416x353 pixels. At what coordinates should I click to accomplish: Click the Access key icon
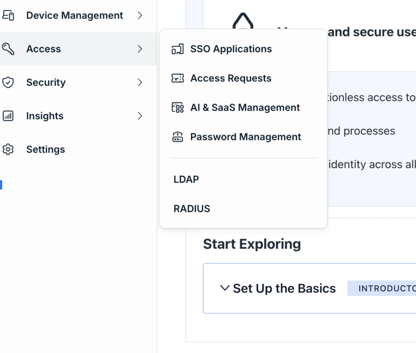click(8, 49)
